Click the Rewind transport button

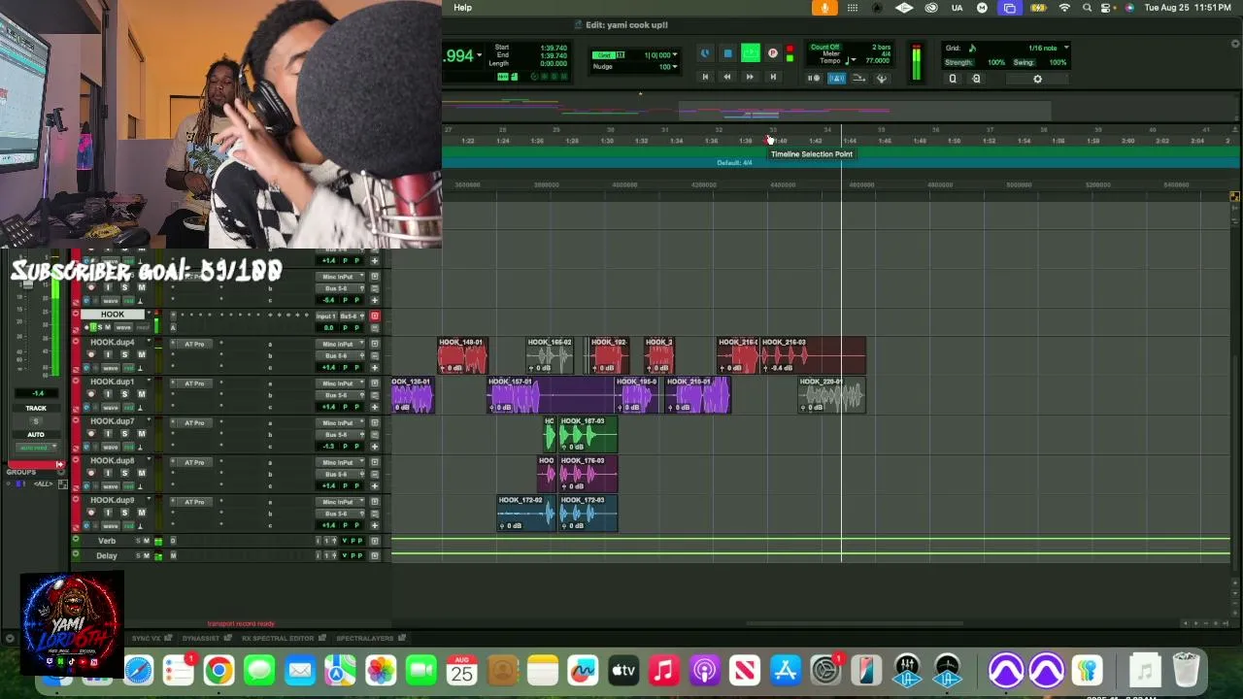727,77
